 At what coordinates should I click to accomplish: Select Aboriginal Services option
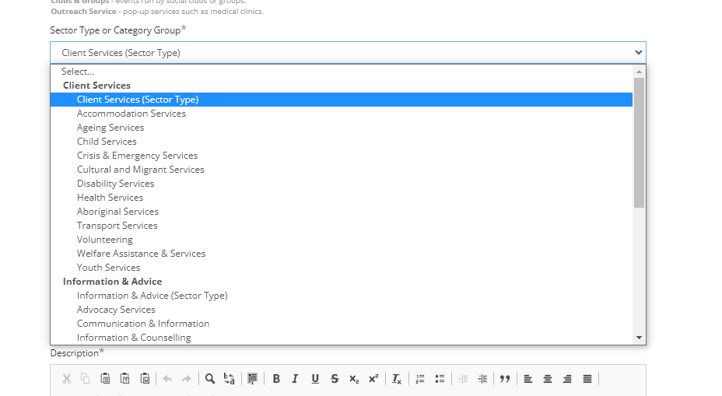coord(342,212)
